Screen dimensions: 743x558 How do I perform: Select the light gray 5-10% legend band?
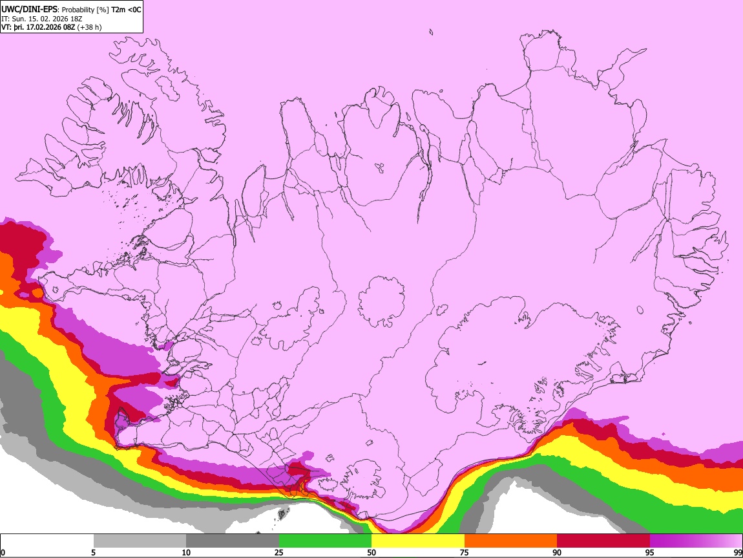coord(140,541)
